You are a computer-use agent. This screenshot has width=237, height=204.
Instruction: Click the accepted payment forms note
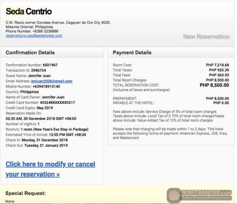(170, 133)
